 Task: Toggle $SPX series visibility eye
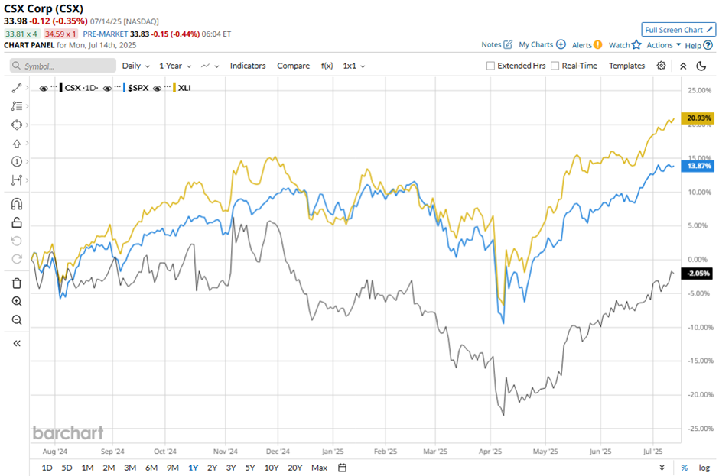[107, 88]
